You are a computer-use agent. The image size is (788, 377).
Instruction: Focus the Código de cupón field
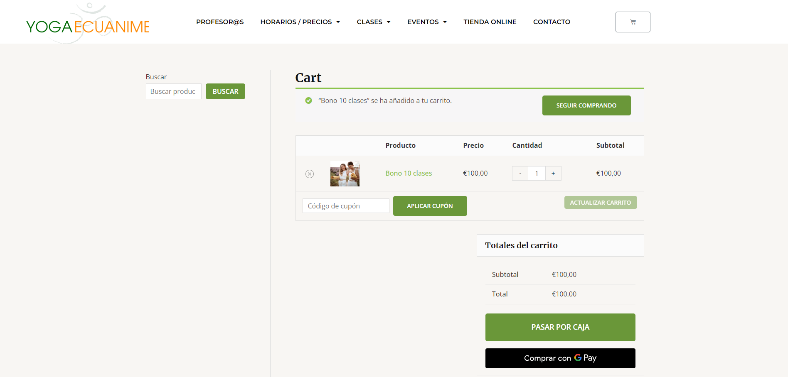pos(345,206)
